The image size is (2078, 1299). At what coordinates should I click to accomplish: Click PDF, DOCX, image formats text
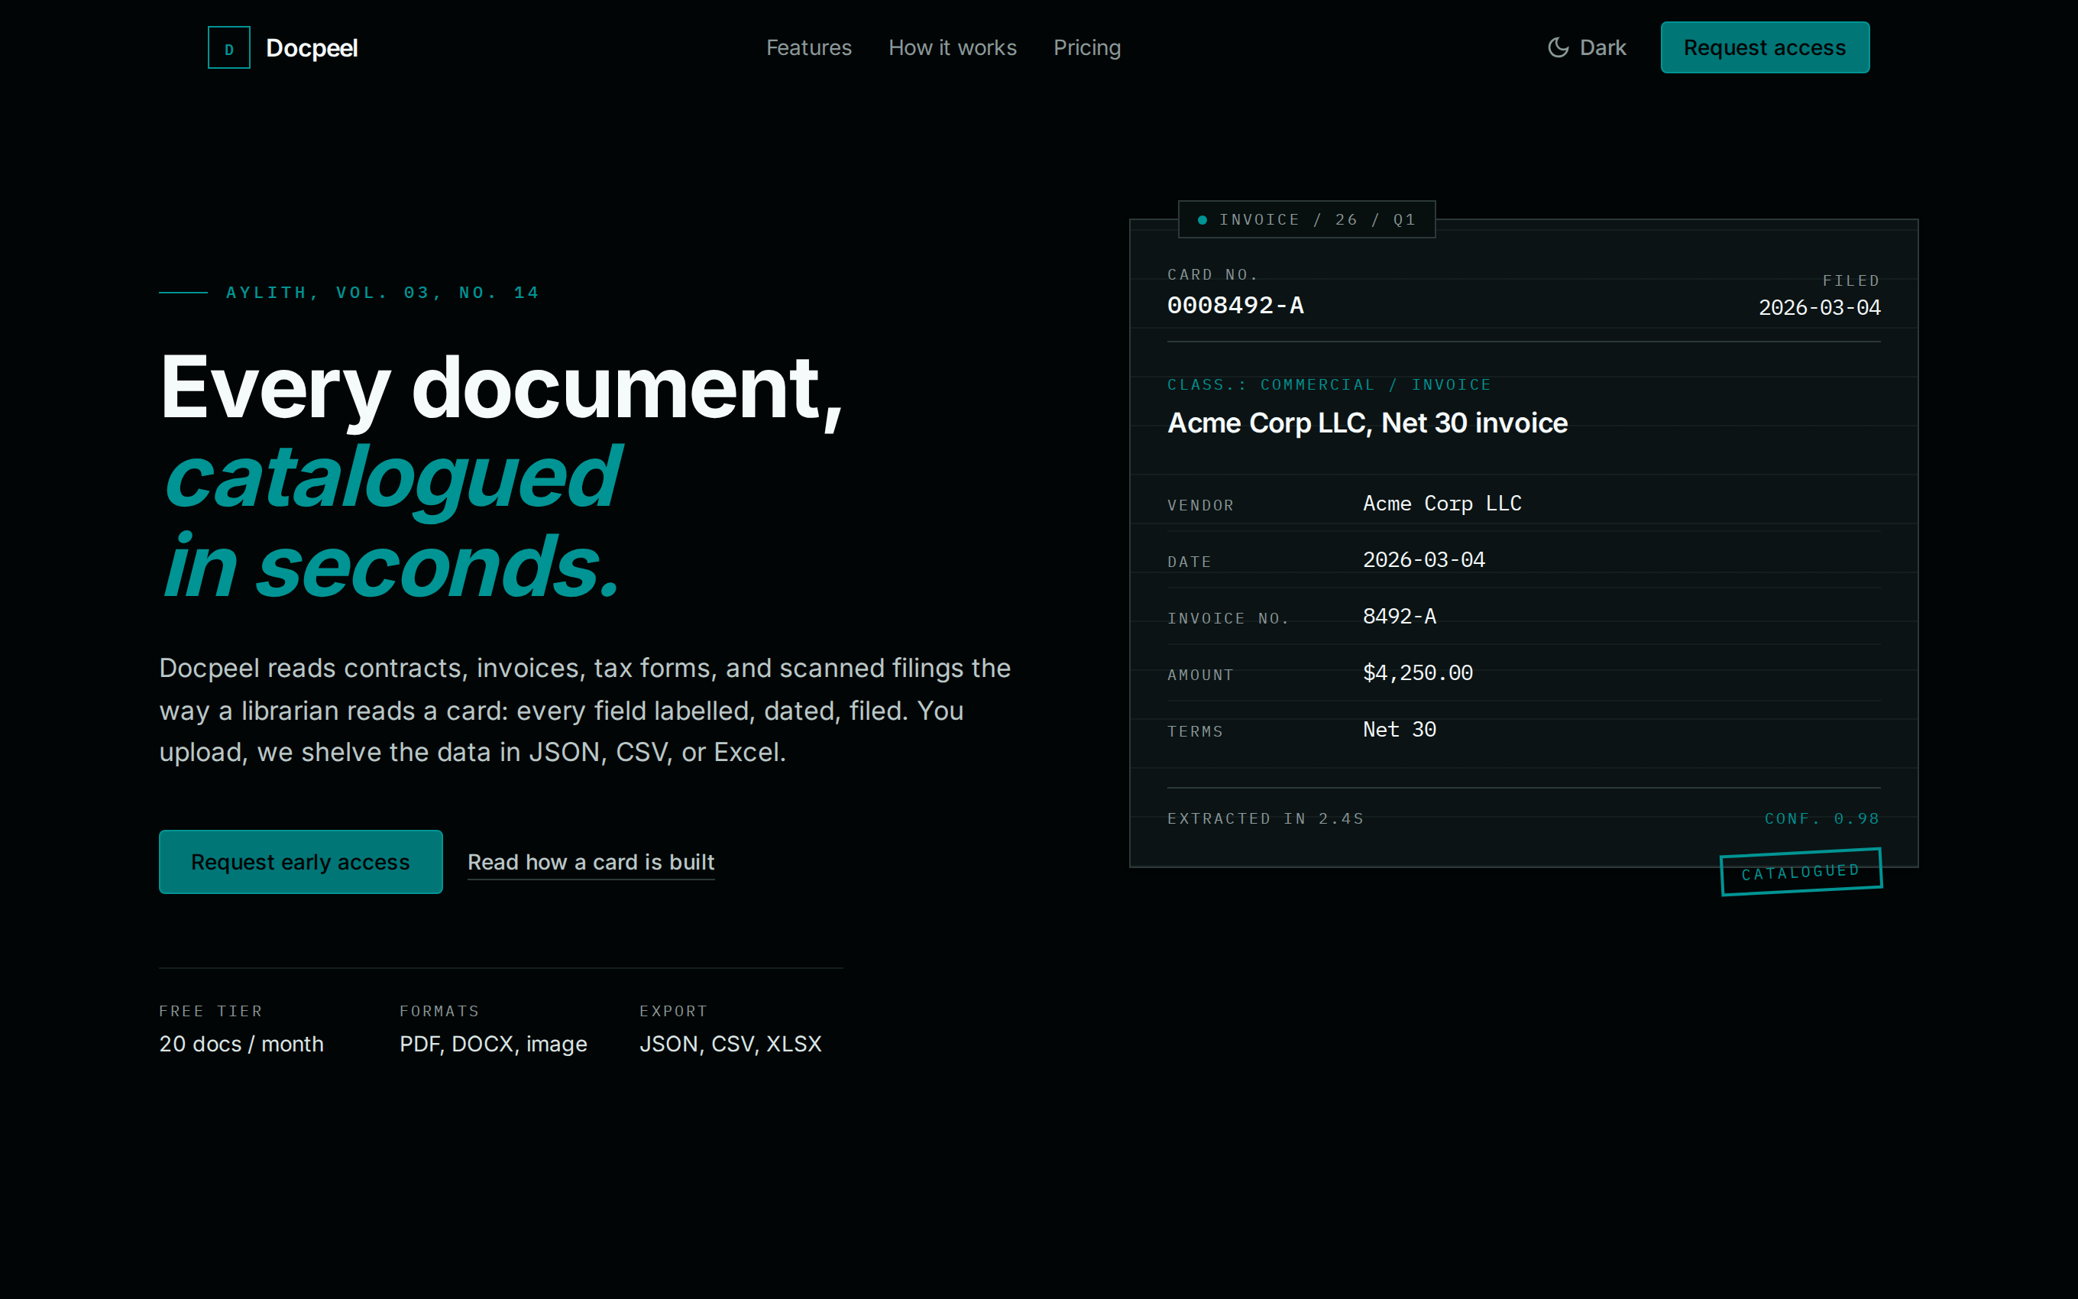coord(493,1044)
